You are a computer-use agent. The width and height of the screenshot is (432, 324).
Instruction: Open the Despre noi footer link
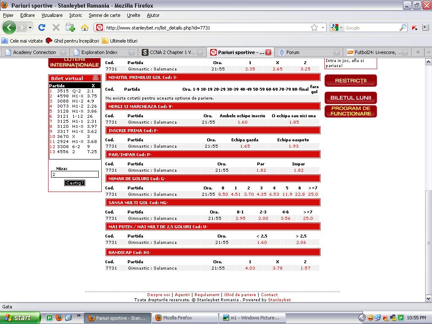(x=159, y=295)
